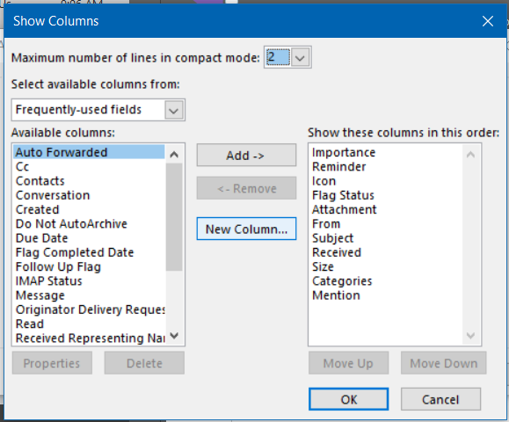
Task: Click the Available columns scrollbar thumb
Action: point(174,217)
